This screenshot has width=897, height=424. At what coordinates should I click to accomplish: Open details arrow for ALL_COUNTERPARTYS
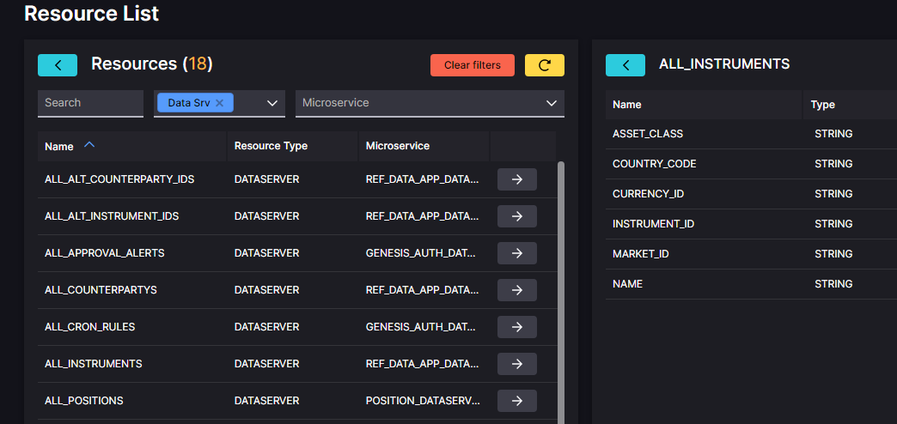click(517, 290)
